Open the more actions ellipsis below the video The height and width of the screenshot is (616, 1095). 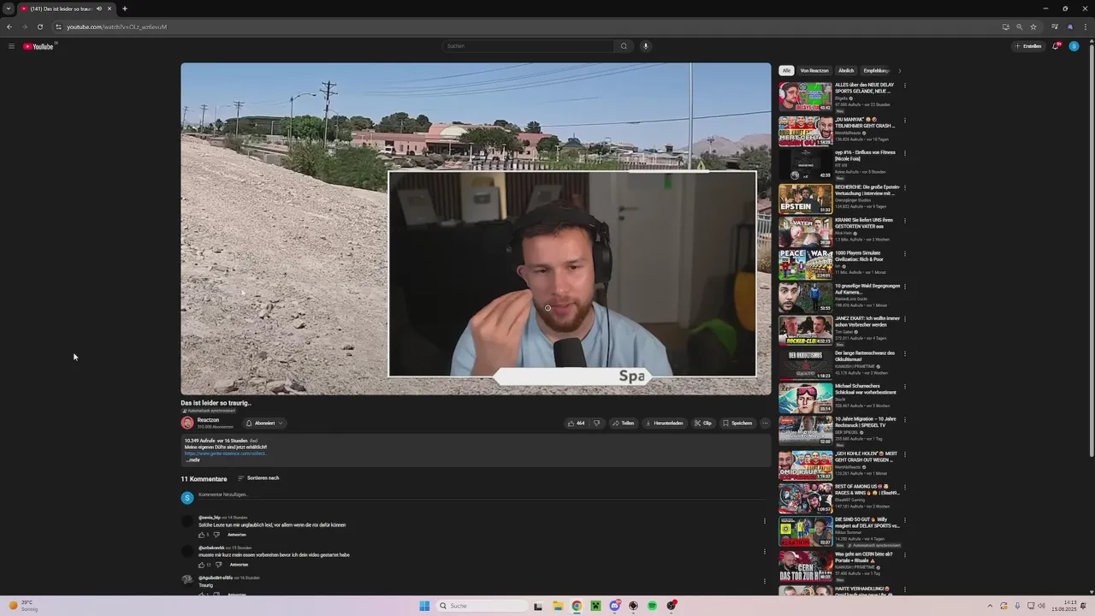click(765, 423)
